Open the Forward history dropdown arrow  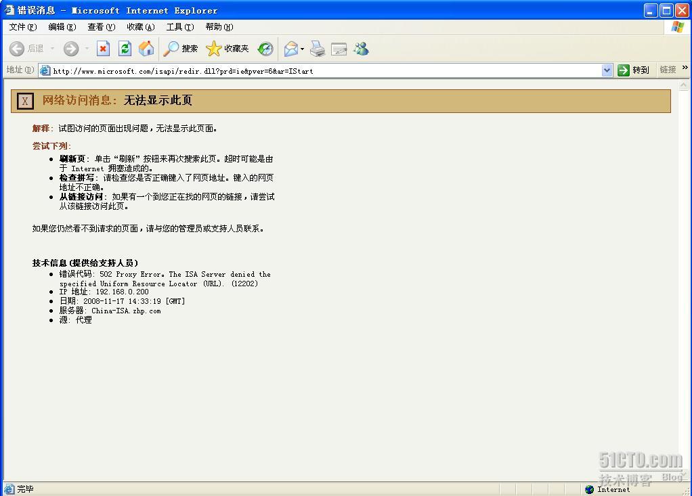coord(87,49)
